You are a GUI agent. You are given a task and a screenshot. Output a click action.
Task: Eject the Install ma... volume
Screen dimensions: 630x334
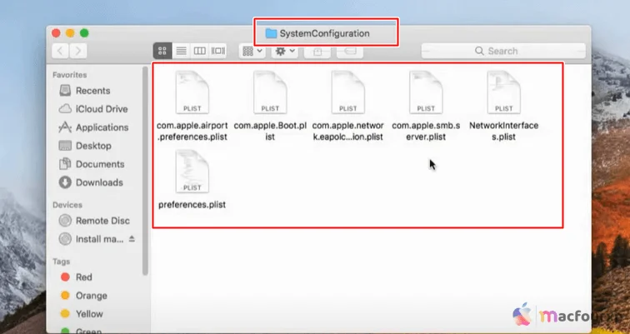(x=132, y=239)
